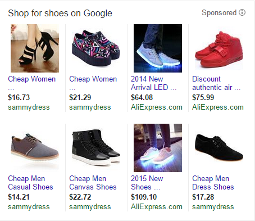The height and width of the screenshot is (221, 255).
Task: Open the Cheap Women link priced $21.29
Action: point(93,79)
